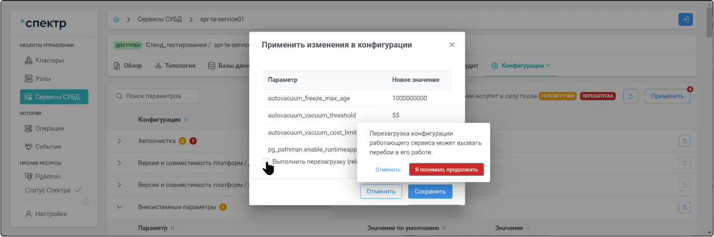Viewport: 714px width, 237px height.
Task: Click Статус Спектра in the sidebar
Action: click(x=53, y=190)
